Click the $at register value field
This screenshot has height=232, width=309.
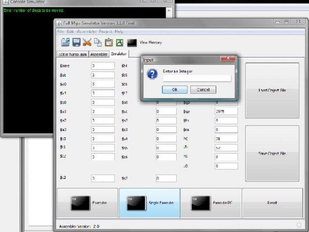[x=103, y=75]
